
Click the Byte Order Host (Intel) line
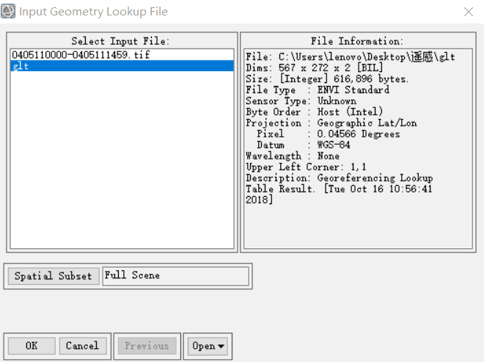(314, 112)
